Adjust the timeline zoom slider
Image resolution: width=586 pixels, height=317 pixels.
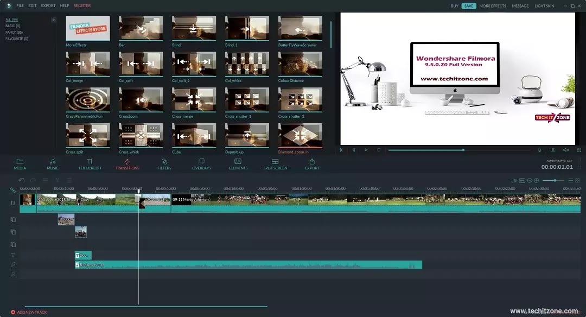click(x=554, y=181)
